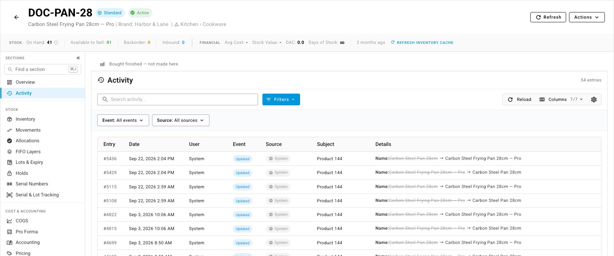Collapse the Sections sidebar with the double chevron
Screen dimensions: 614x256
point(78,58)
